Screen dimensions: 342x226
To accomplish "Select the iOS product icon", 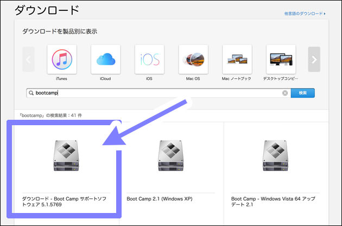I will (x=150, y=59).
